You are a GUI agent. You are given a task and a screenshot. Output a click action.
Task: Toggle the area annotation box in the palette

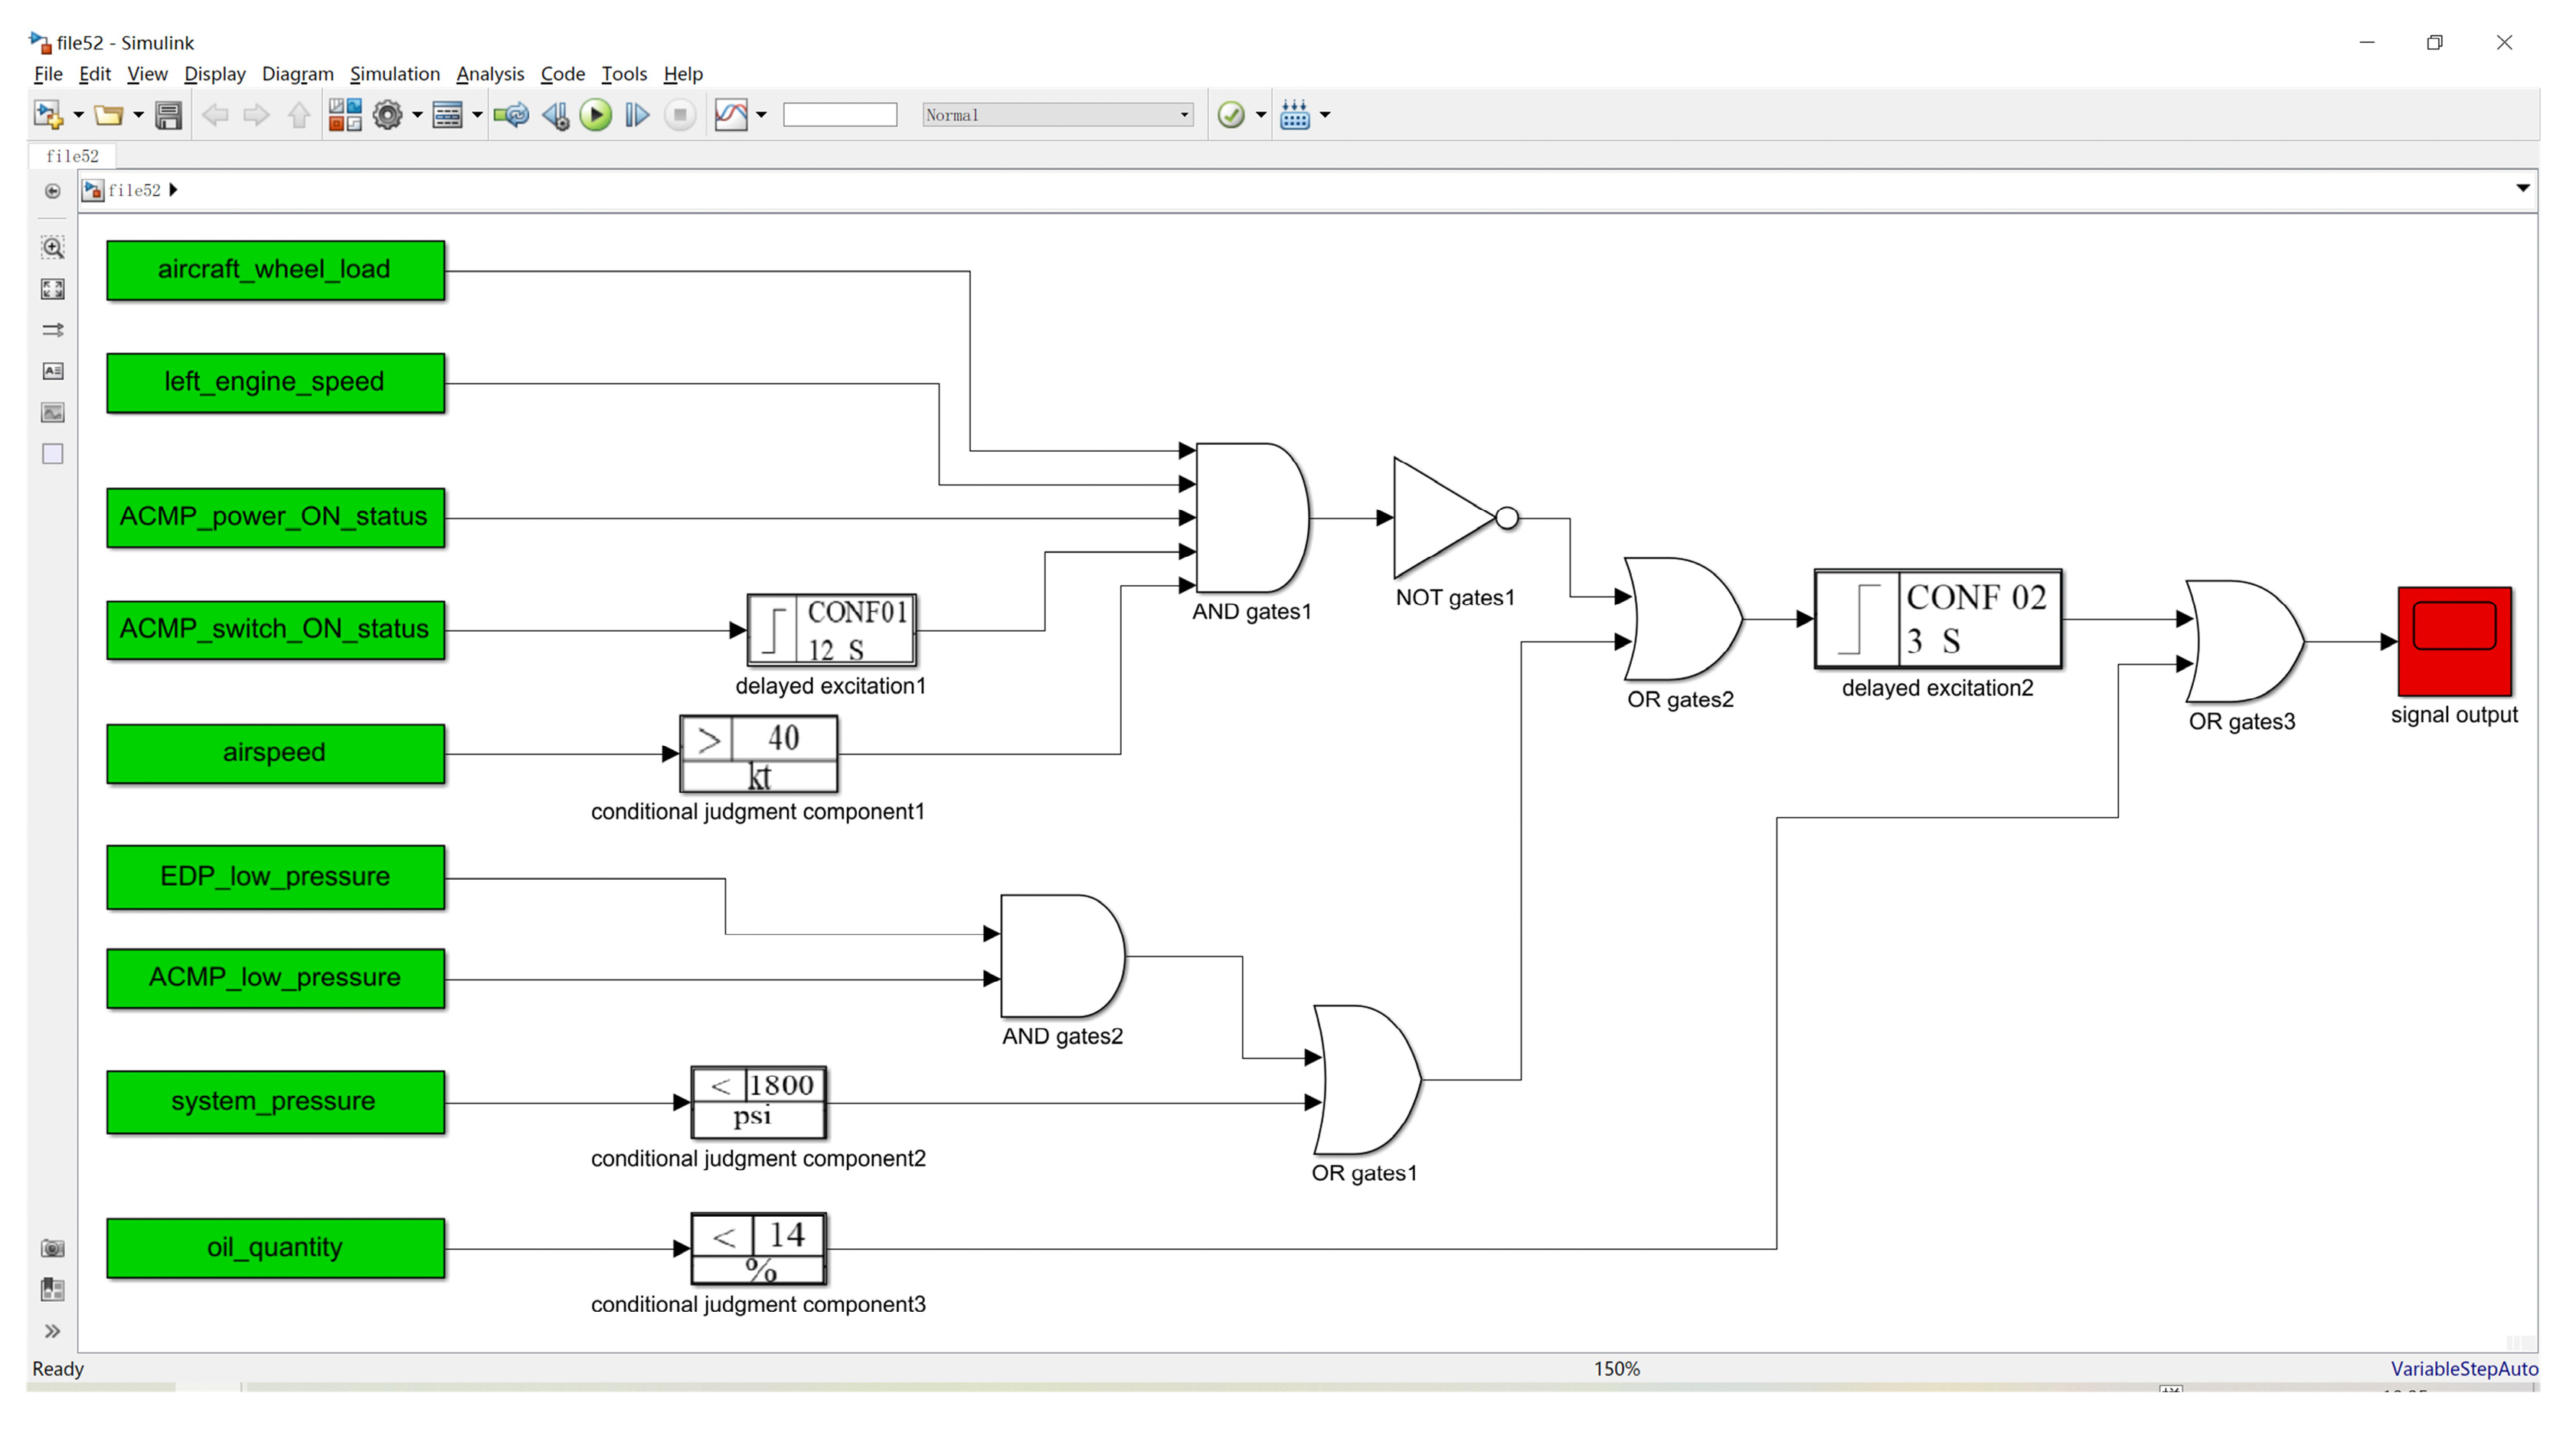pos(53,454)
